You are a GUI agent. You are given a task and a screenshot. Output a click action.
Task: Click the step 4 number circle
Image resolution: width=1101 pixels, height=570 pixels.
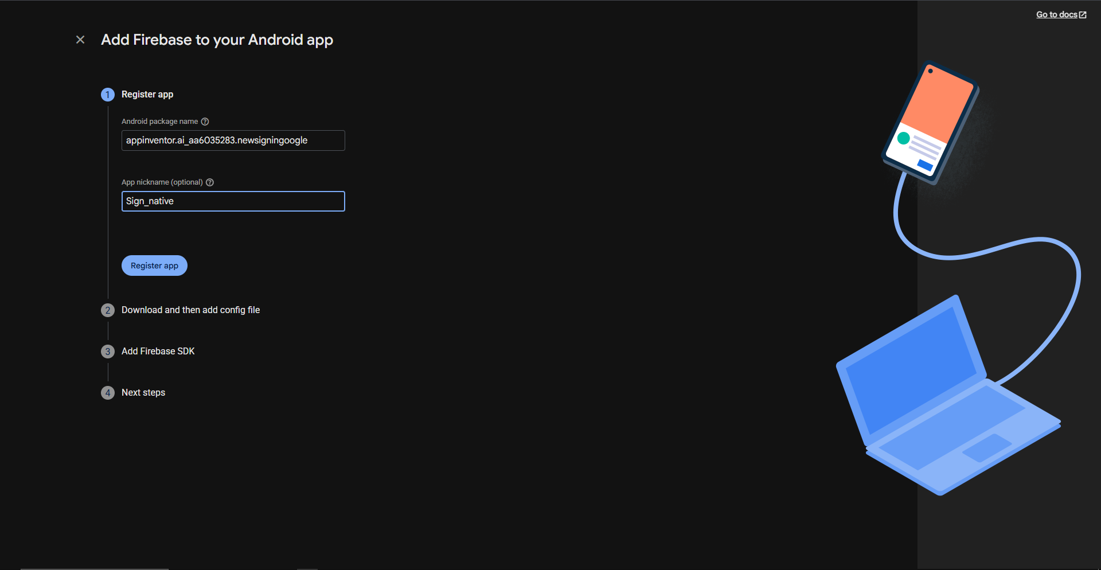pos(108,393)
